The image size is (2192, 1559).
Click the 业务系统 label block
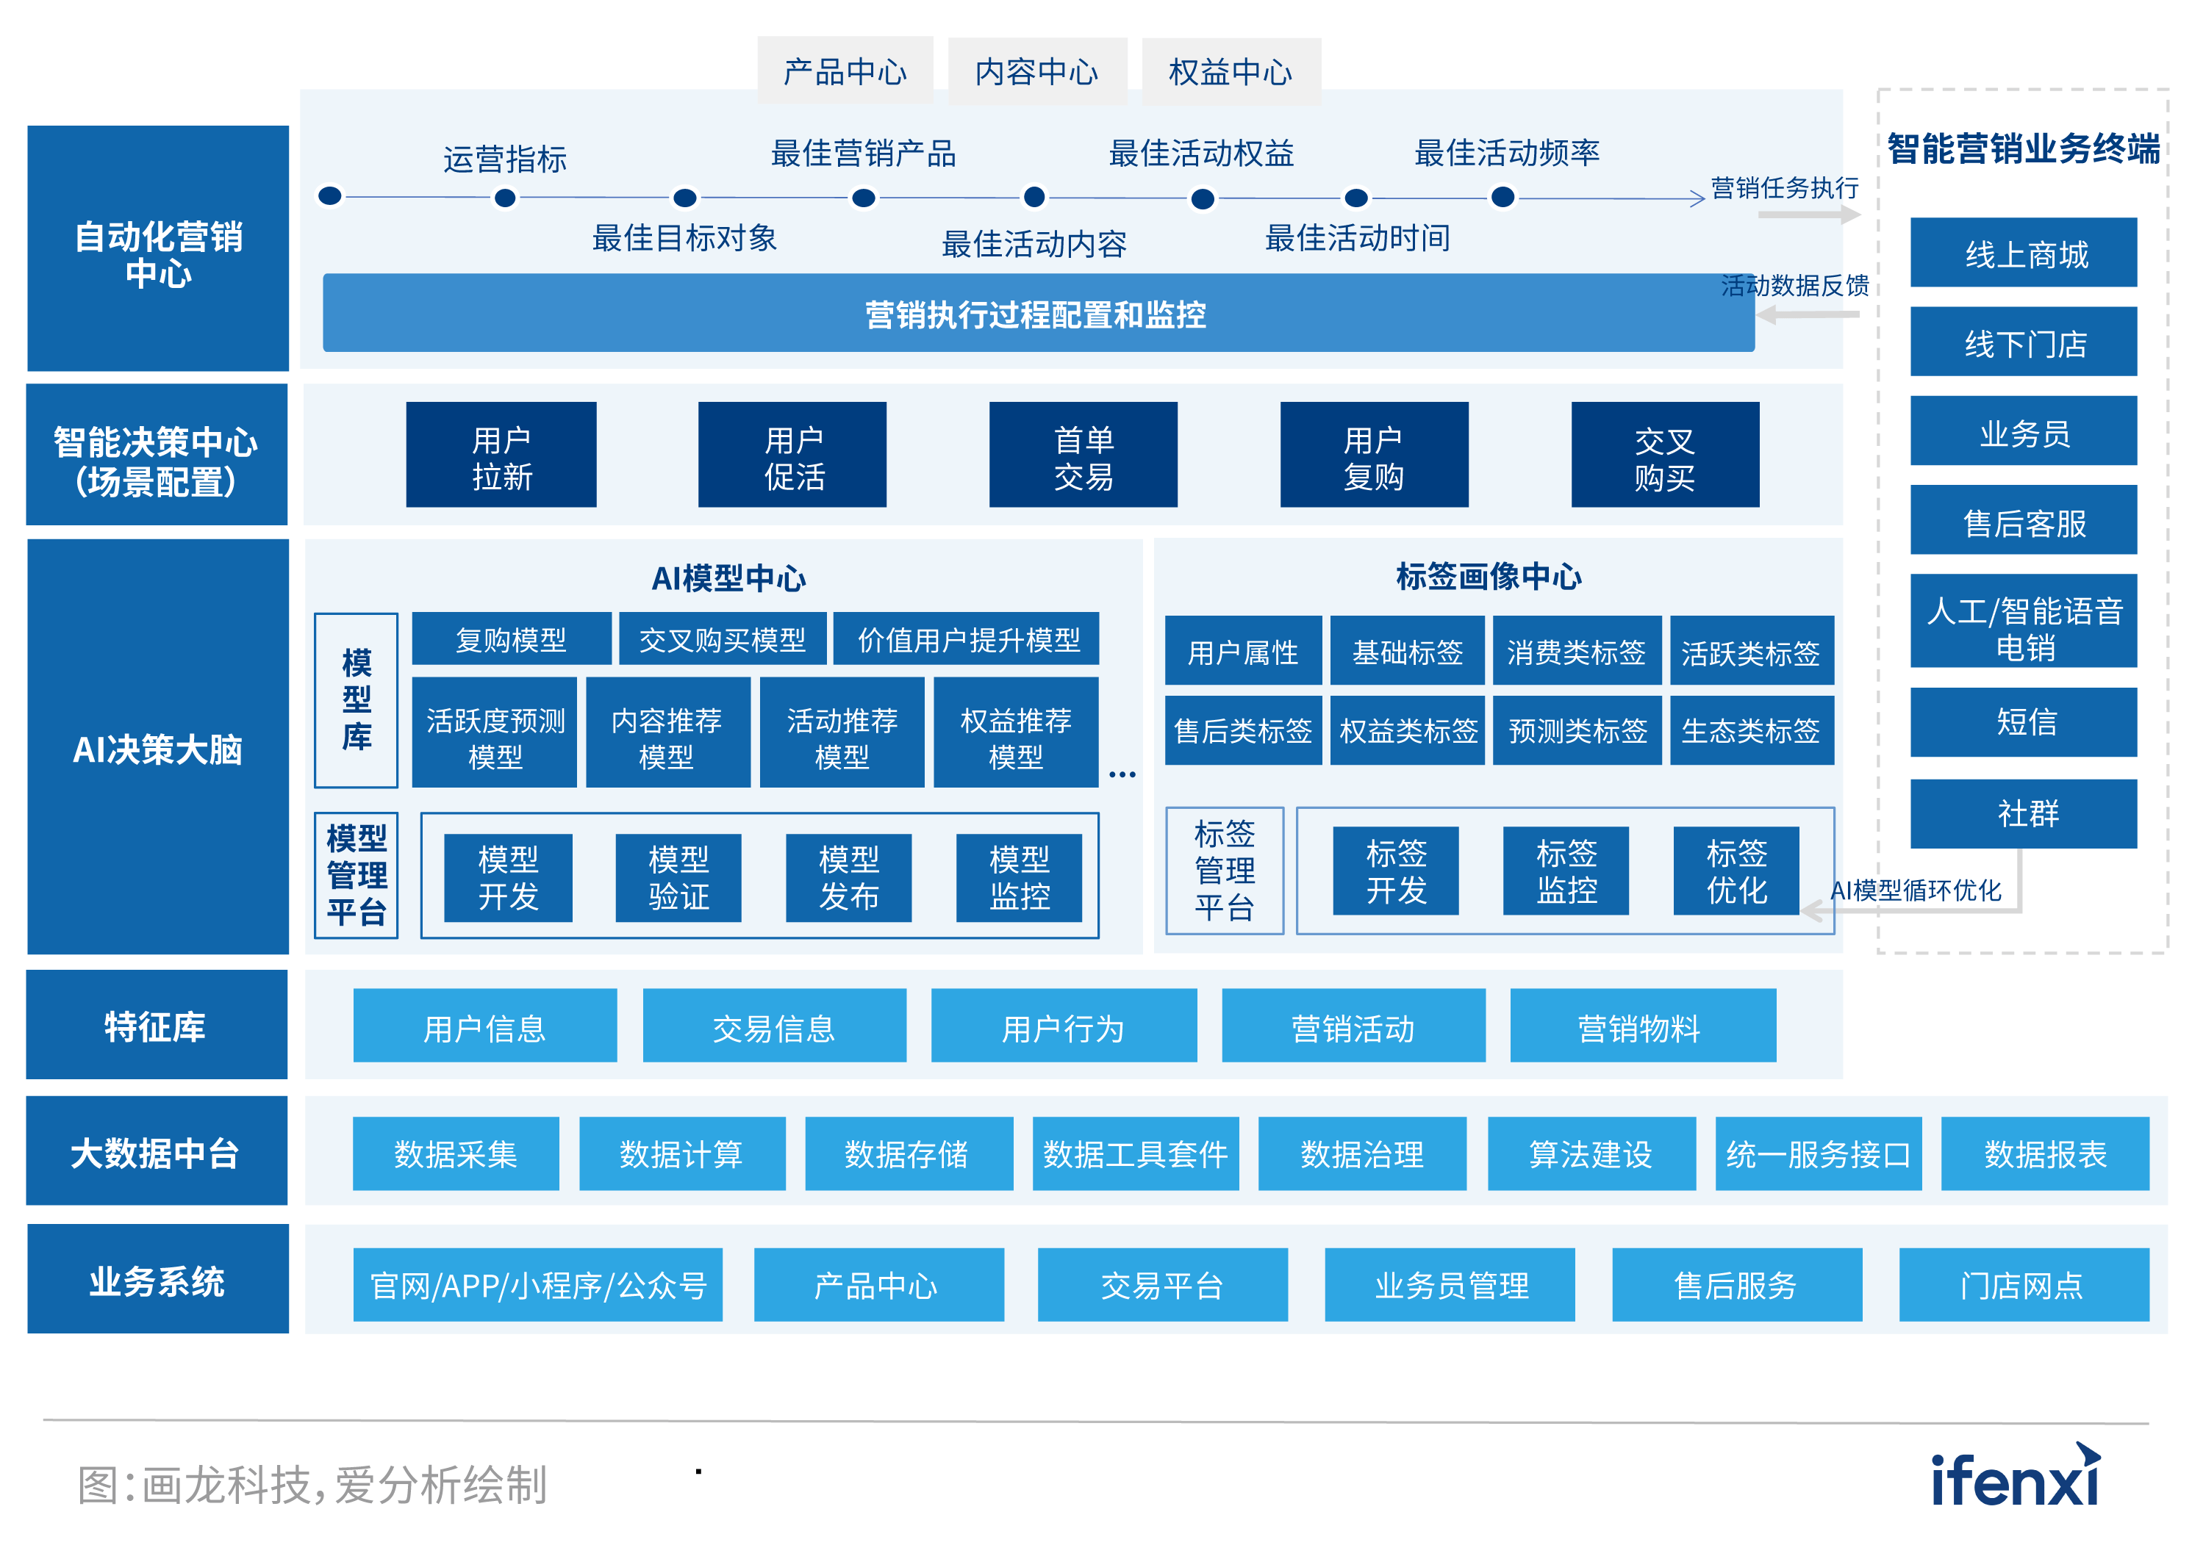157,1278
